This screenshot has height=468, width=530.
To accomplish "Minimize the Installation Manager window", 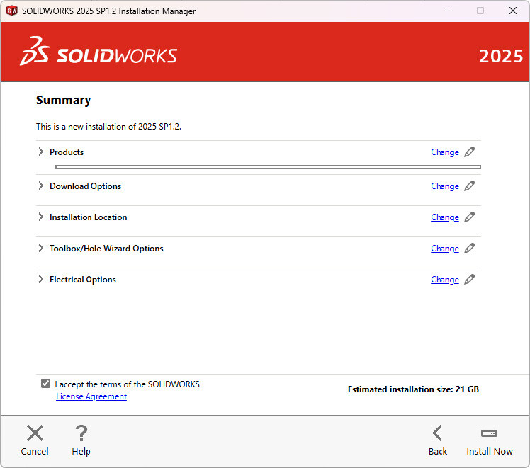I will pos(449,11).
